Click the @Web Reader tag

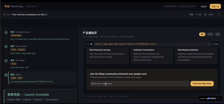(x=16, y=35)
